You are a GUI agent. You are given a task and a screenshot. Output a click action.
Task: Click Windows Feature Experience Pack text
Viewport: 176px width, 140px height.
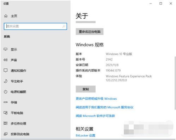129,76
